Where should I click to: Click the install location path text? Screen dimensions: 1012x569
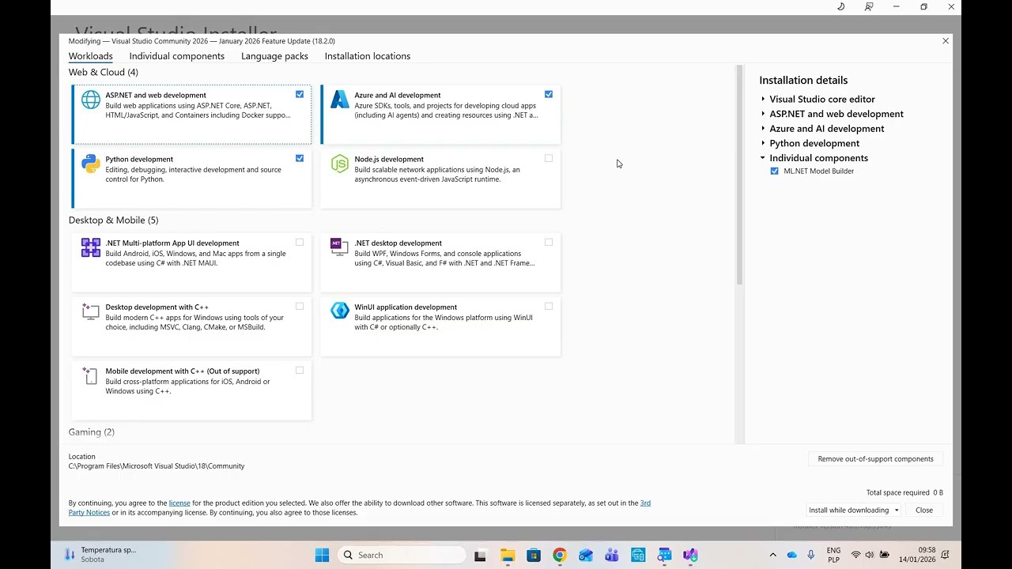[157, 466]
